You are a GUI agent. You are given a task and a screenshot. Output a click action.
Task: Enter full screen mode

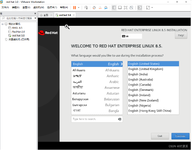[126, 7]
